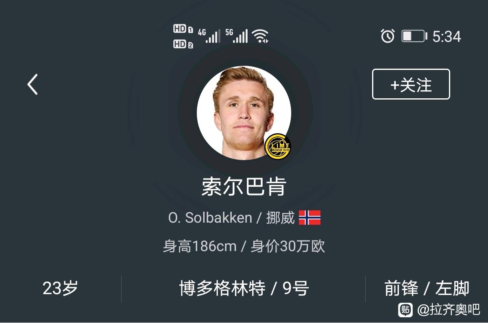Tap the 4G signal bars icon
This screenshot has height=323, width=488.
point(209,36)
